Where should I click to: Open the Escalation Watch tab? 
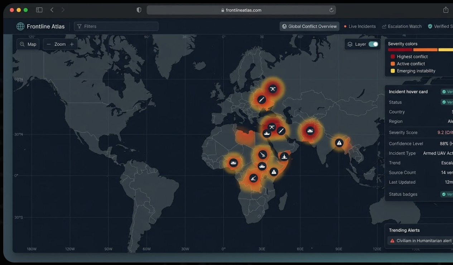[x=402, y=26]
